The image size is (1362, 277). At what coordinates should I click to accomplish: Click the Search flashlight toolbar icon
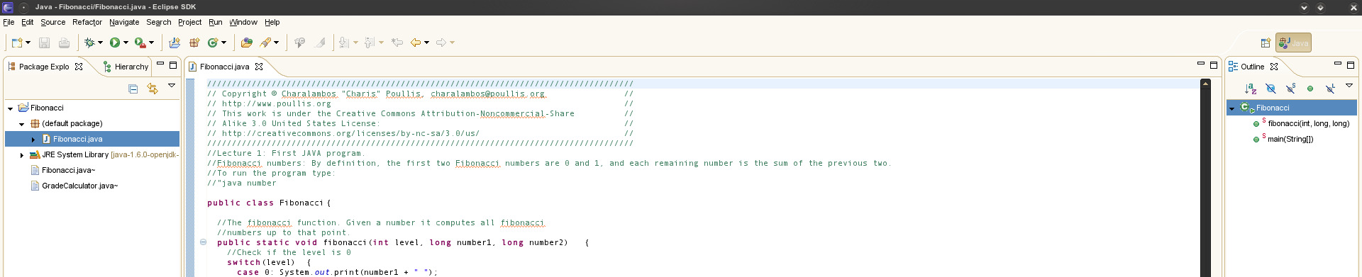265,43
